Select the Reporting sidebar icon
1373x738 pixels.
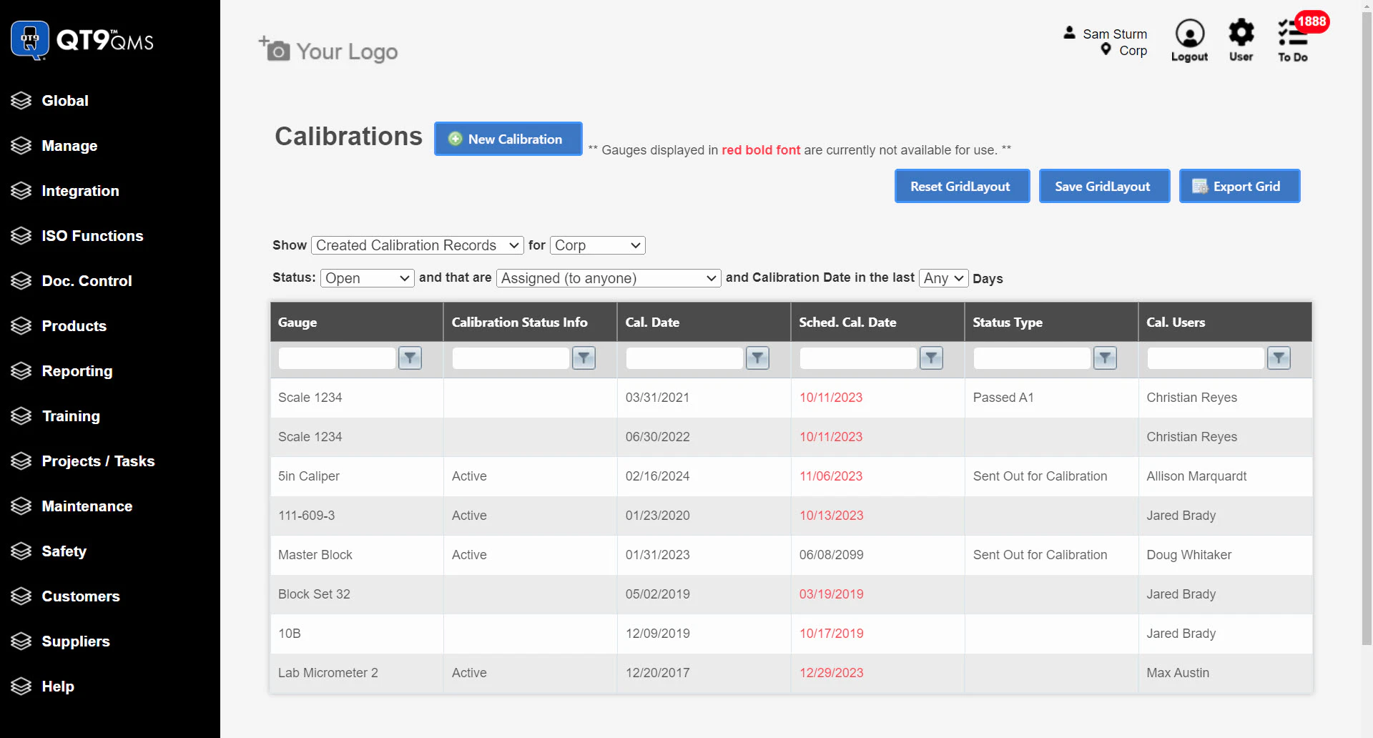[21, 370]
